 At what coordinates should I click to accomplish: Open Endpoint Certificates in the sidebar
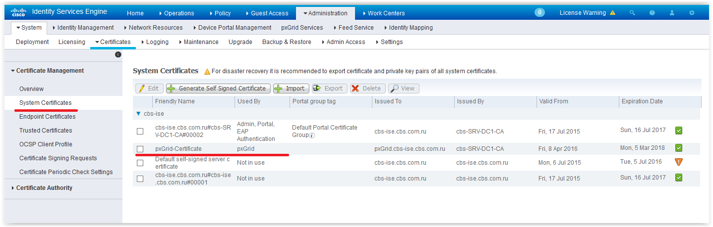pyautogui.click(x=48, y=117)
